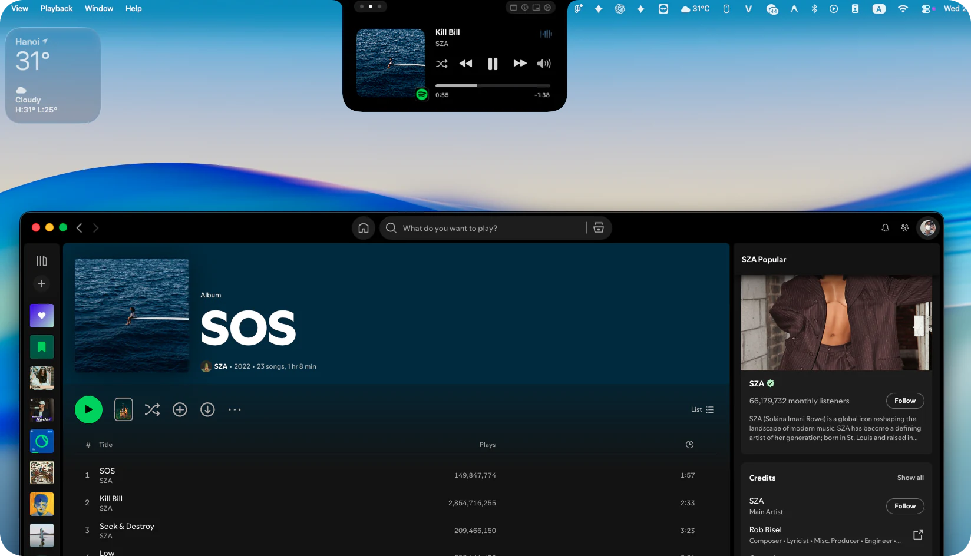971x556 pixels.
Task: Open the List view options dropdown
Action: [x=702, y=409]
